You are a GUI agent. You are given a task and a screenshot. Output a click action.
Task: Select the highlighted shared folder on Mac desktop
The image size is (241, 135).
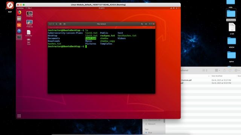231,15
